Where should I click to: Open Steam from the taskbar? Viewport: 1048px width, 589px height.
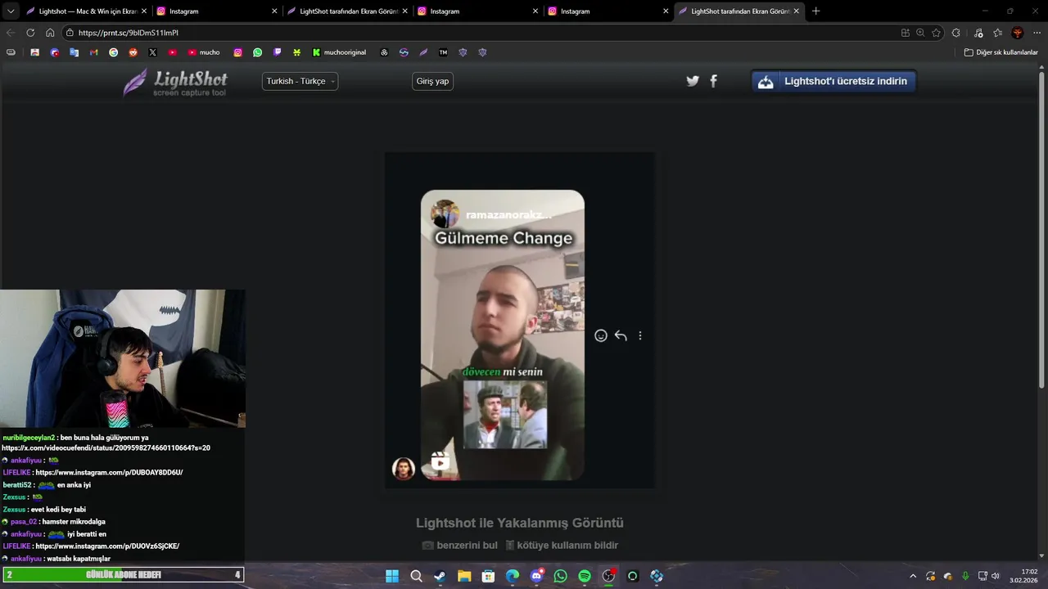point(440,576)
